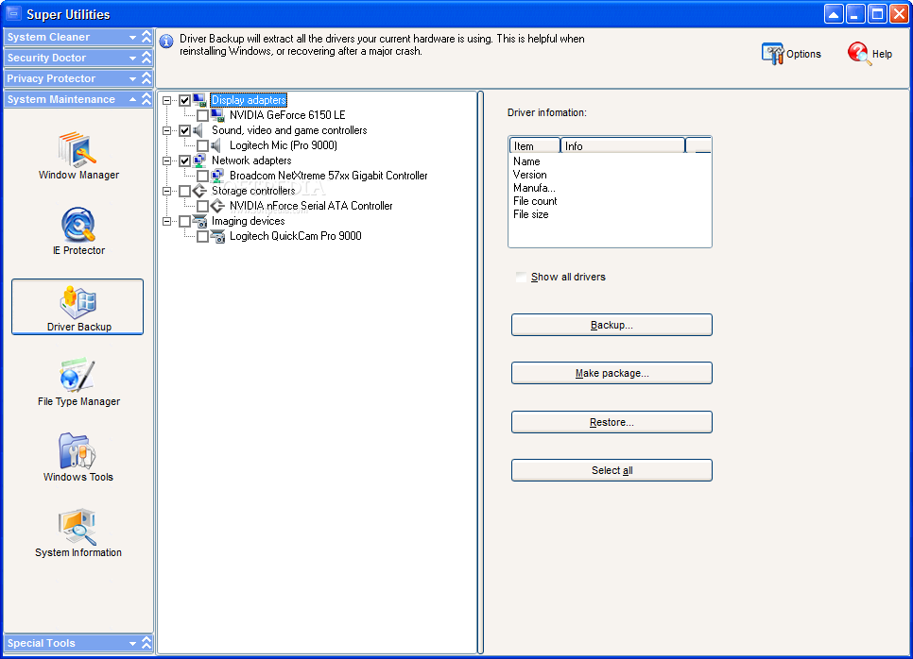913x659 pixels.
Task: Click the Imaging devices camera icon
Action: 199,221
